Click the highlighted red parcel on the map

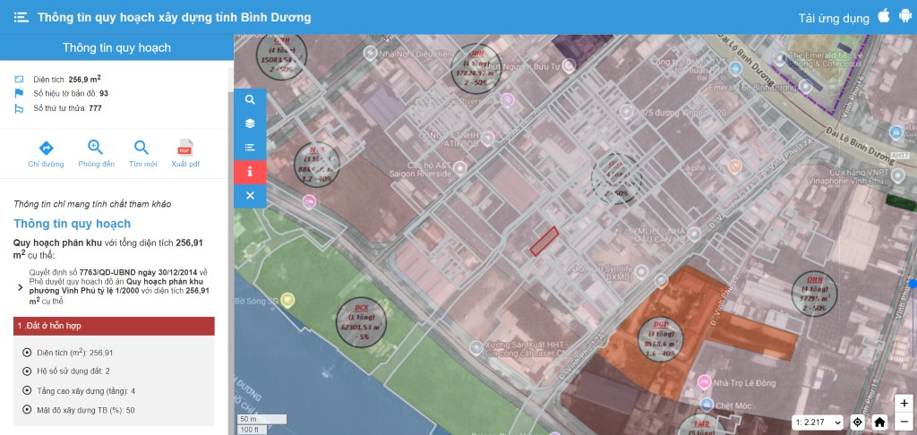pyautogui.click(x=544, y=241)
